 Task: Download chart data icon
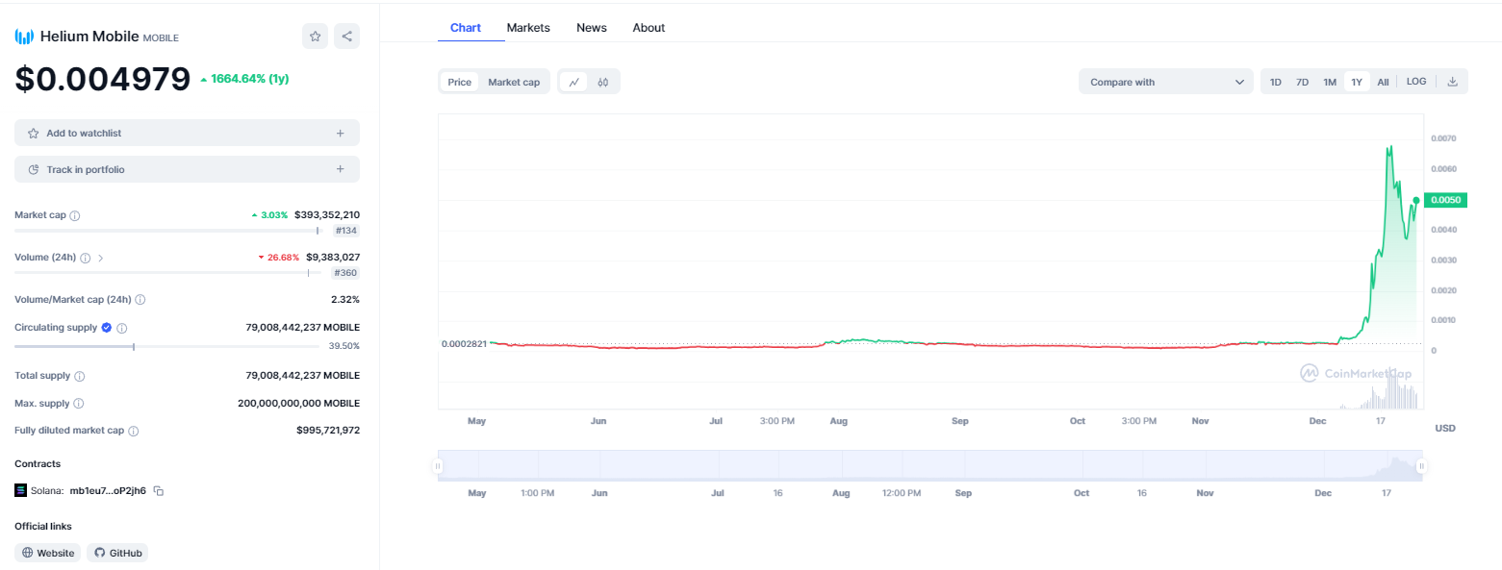tap(1452, 82)
